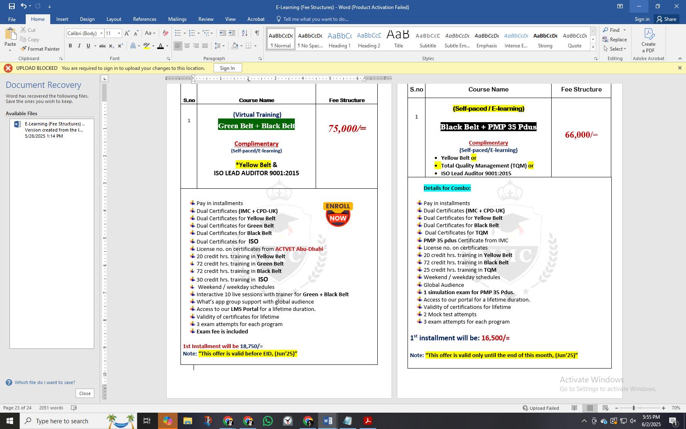Open Adobe Acrobat from the taskbar
The image size is (686, 429).
point(367,421)
